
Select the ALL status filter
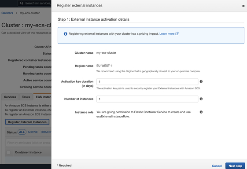[x=22, y=132]
